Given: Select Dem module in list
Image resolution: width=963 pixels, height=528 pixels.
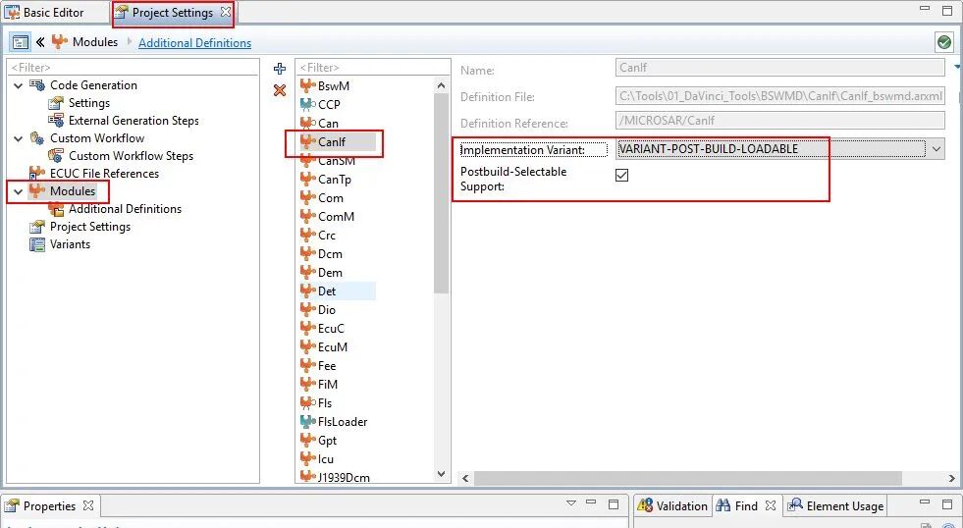Looking at the screenshot, I should point(330,272).
